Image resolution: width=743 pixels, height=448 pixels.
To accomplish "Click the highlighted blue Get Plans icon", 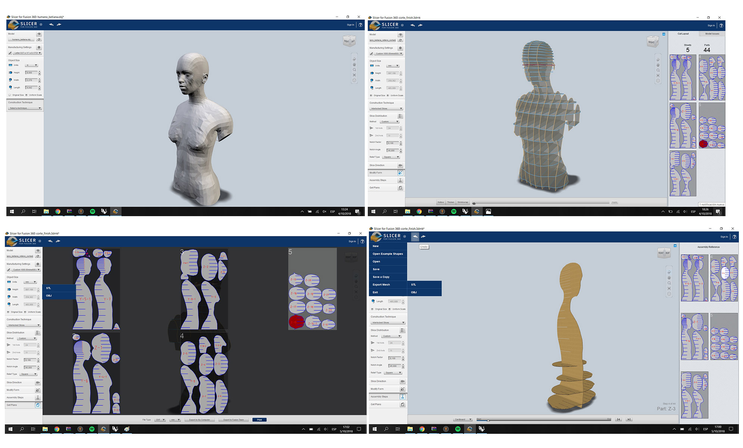I will [x=38, y=405].
